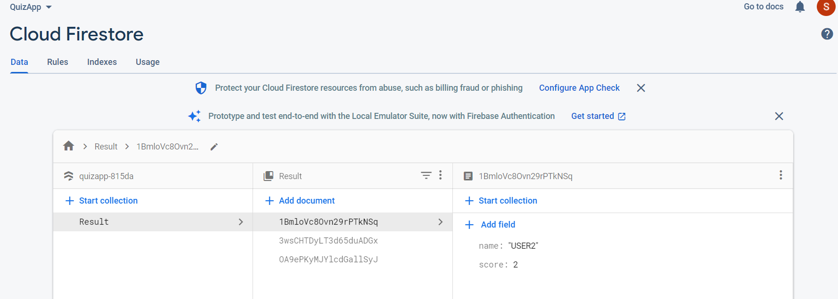The image size is (838, 299).
Task: Click the App Check shield icon
Action: (x=201, y=88)
